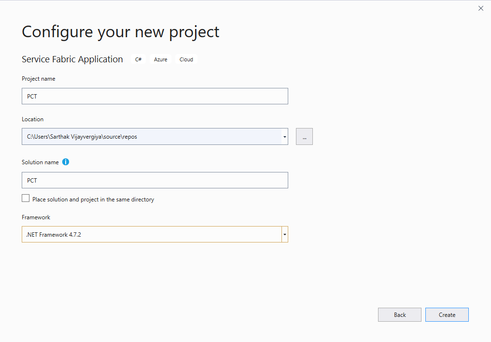The height and width of the screenshot is (342, 491).
Task: Open the Framework version dropdown
Action: click(284, 234)
